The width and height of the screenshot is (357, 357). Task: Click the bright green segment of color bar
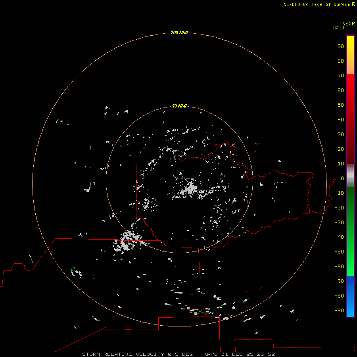(x=350, y=231)
